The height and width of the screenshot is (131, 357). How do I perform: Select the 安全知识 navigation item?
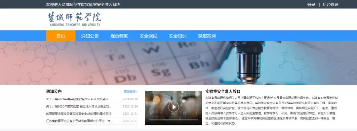178,36
